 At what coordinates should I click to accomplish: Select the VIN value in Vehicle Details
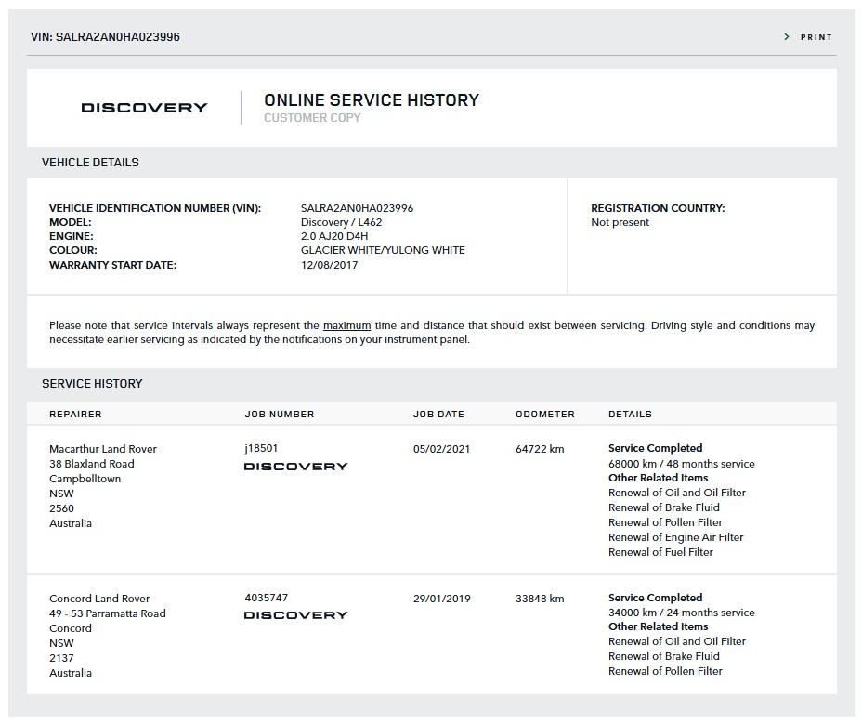tap(357, 208)
